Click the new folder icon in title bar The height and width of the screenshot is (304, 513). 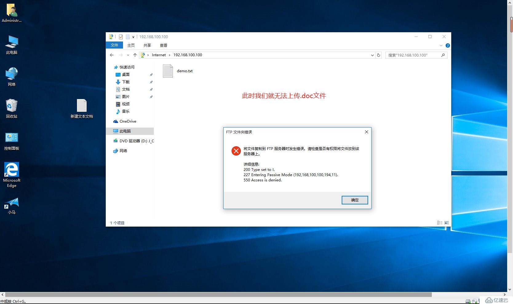(x=128, y=37)
